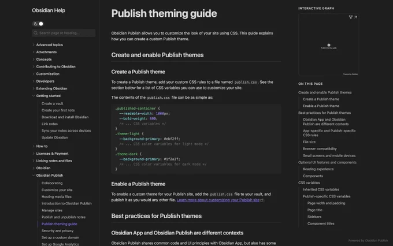
Task: Jump to Inherited CSS variables in outline
Action: pos(321,189)
